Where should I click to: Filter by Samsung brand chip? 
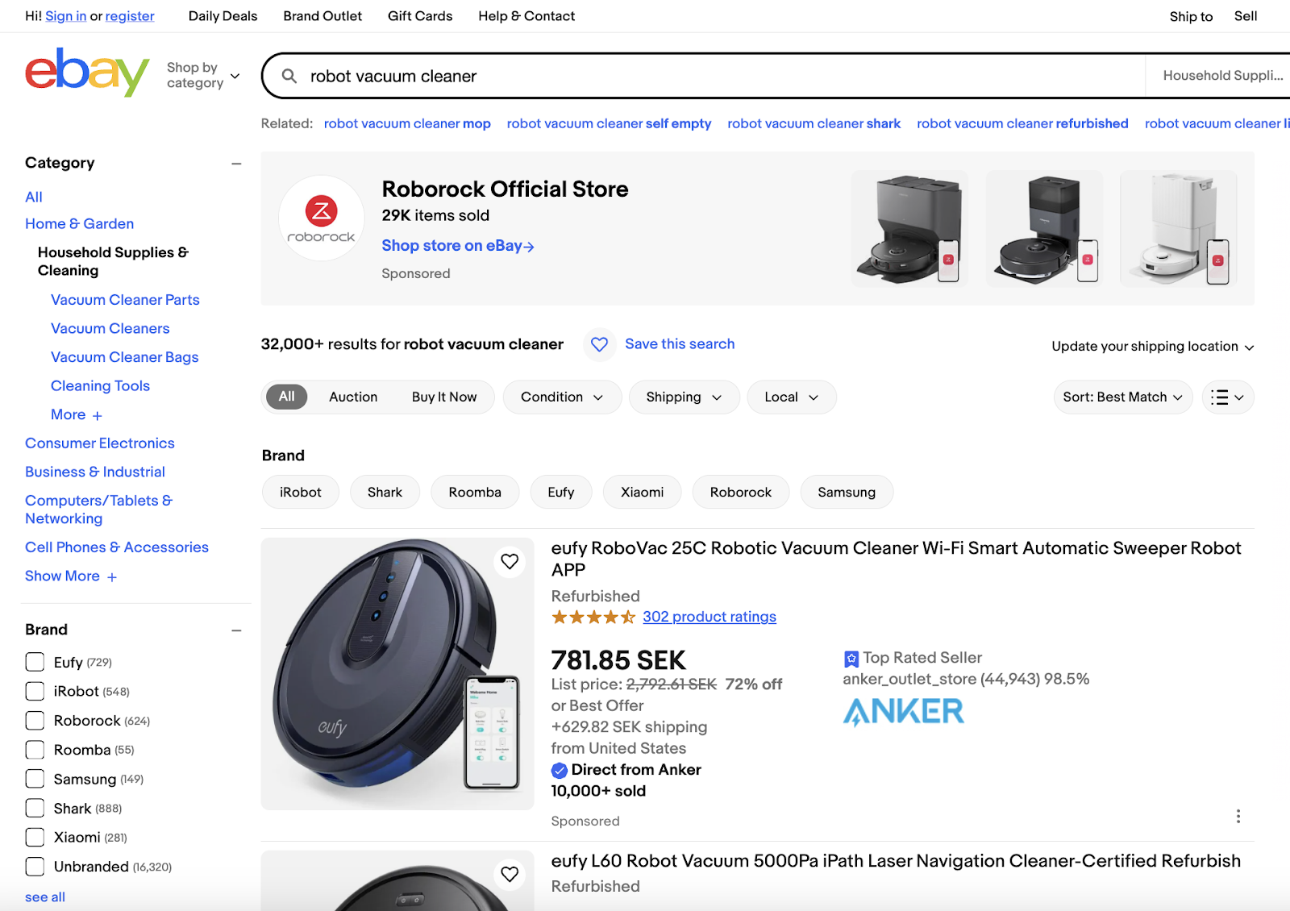pyautogui.click(x=847, y=492)
